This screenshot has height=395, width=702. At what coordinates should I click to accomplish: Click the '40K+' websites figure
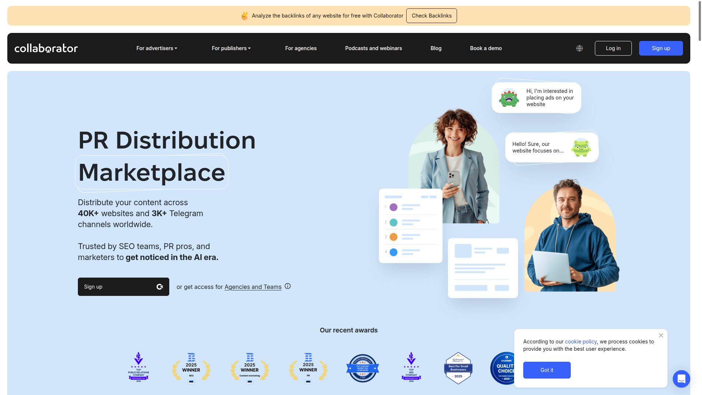point(88,213)
